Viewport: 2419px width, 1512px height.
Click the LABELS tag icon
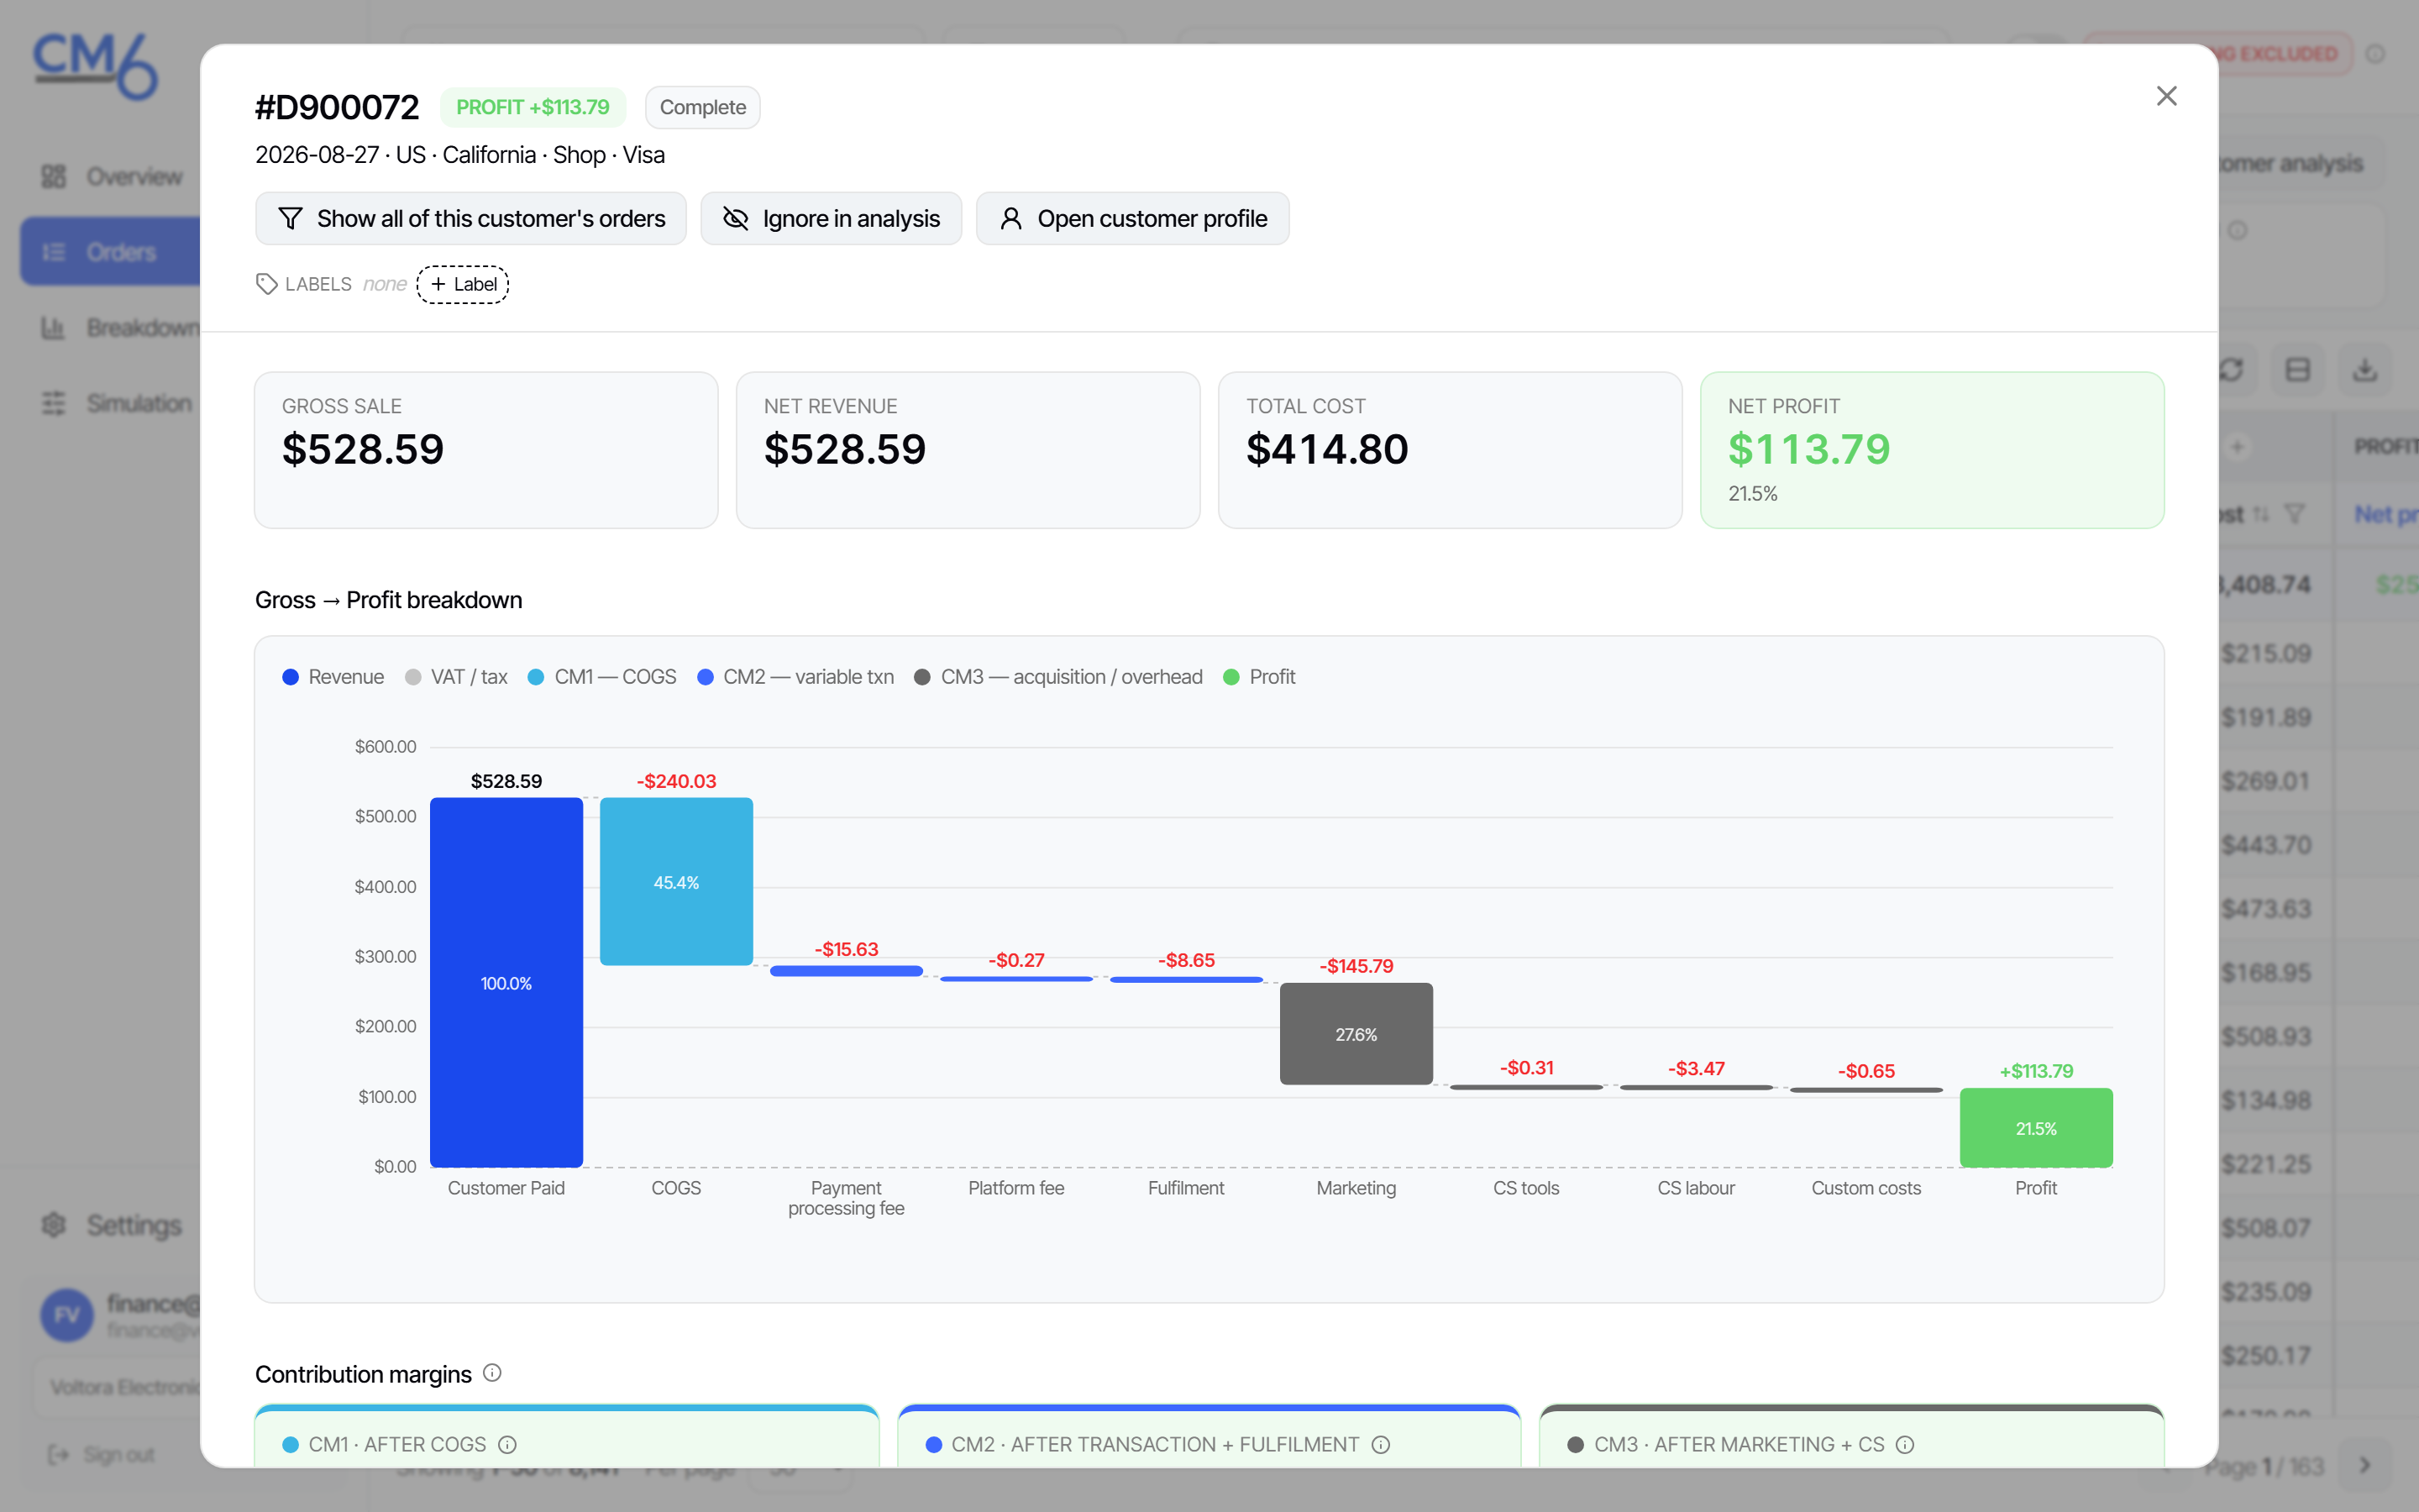pyautogui.click(x=266, y=284)
